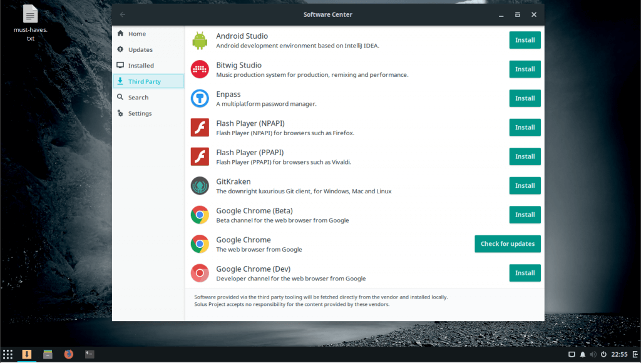Click the Flash Player (NPAPI) icon
This screenshot has width=641, height=363.
(x=200, y=128)
